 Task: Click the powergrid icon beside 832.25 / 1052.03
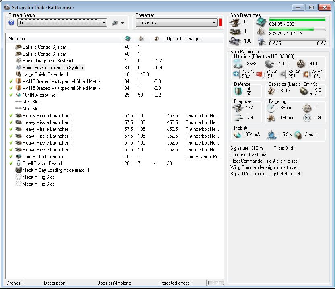coord(261,32)
